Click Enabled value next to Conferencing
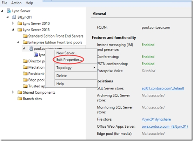The width and height of the screenshot is (193, 141). (x=148, y=56)
